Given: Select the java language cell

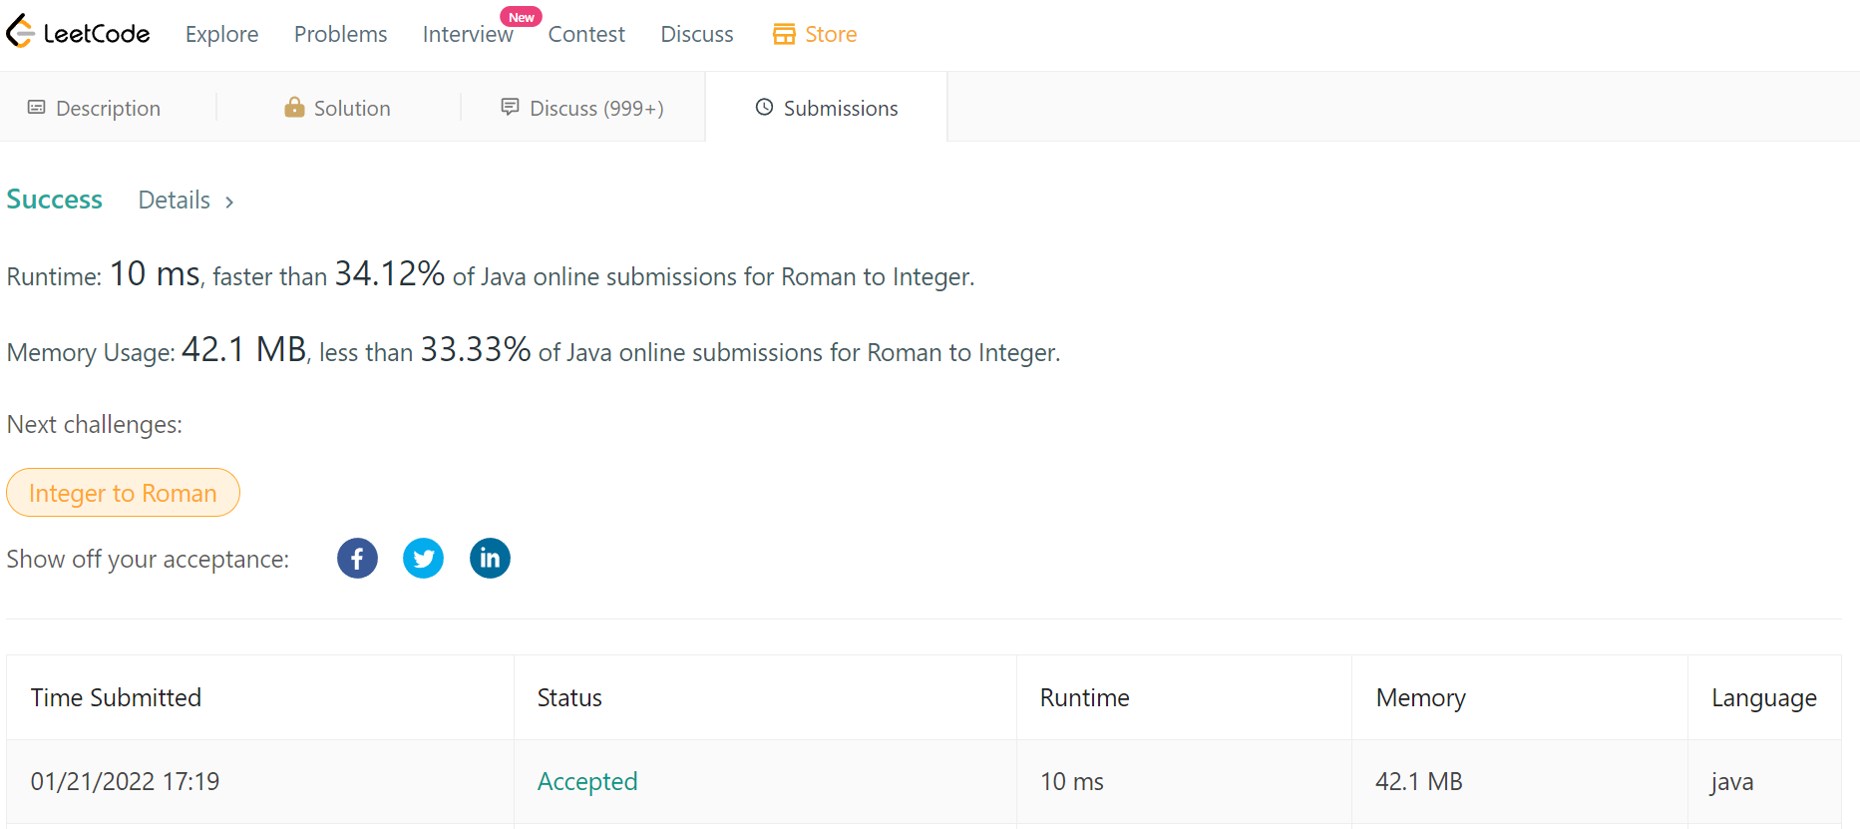Looking at the screenshot, I should click(1764, 781).
